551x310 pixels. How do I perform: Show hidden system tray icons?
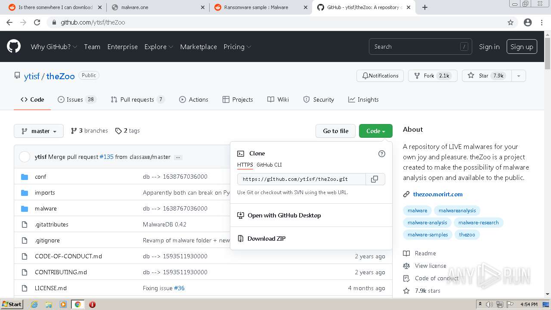[x=480, y=304]
